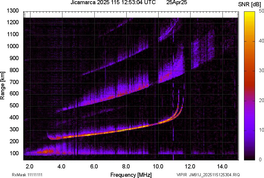Click the y-axis tick label '700'
The height and width of the screenshot is (178, 264).
coord(14,82)
